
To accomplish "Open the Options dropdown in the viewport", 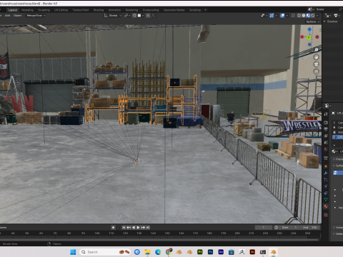I will (x=312, y=21).
